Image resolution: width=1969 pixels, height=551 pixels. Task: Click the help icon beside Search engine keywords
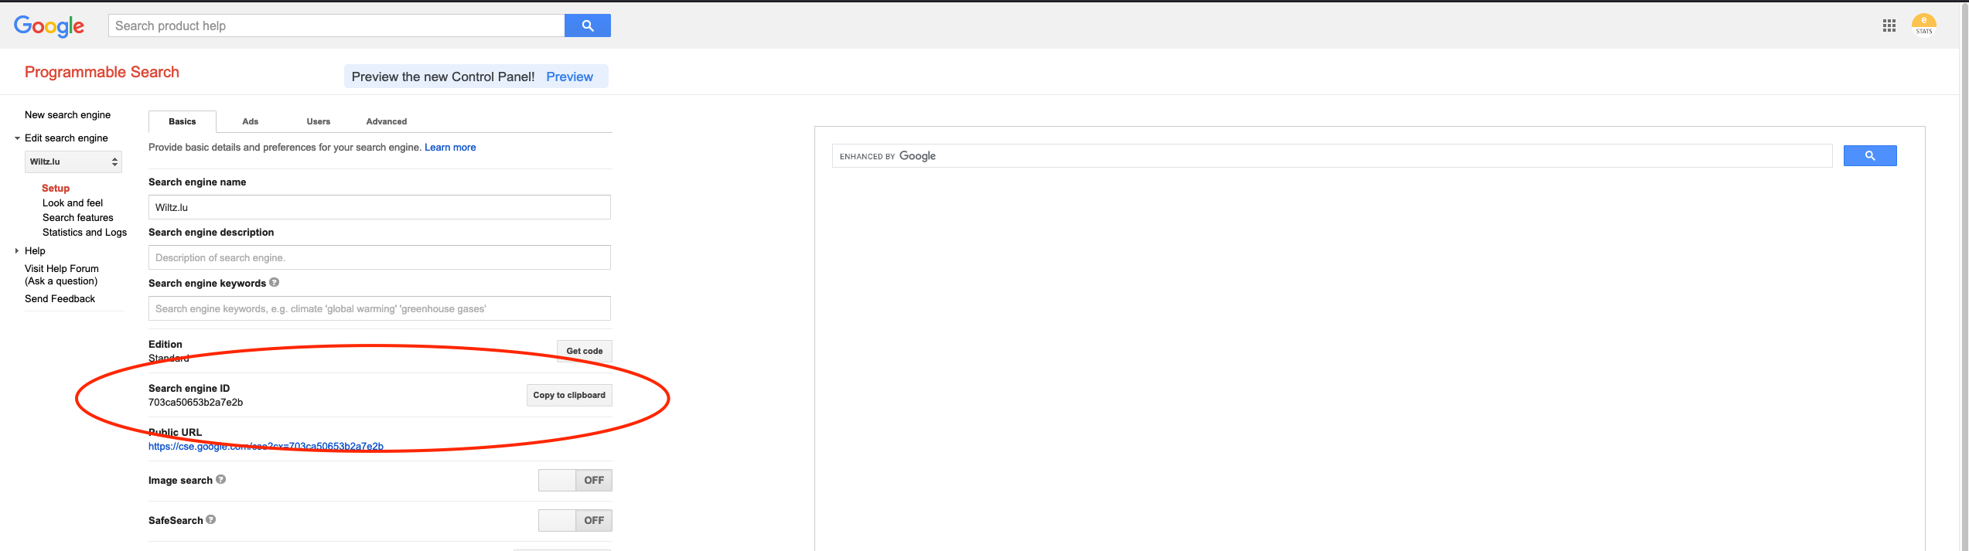point(275,283)
